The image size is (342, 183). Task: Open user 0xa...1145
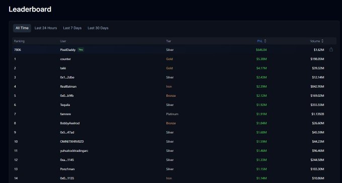pos(67,160)
